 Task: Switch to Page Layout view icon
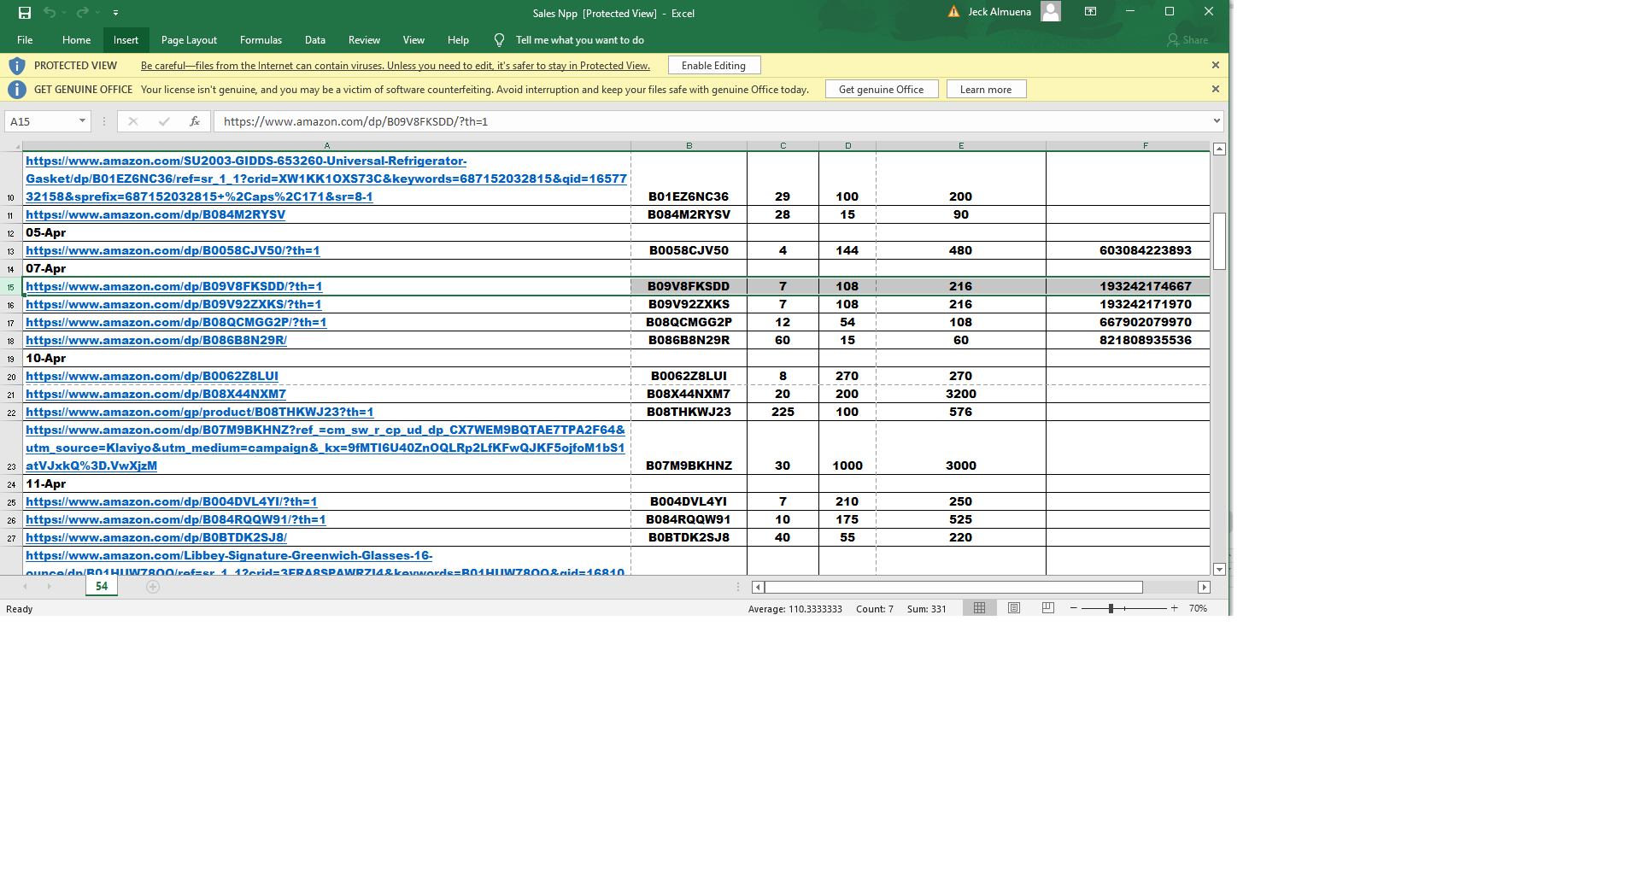[x=1014, y=608]
